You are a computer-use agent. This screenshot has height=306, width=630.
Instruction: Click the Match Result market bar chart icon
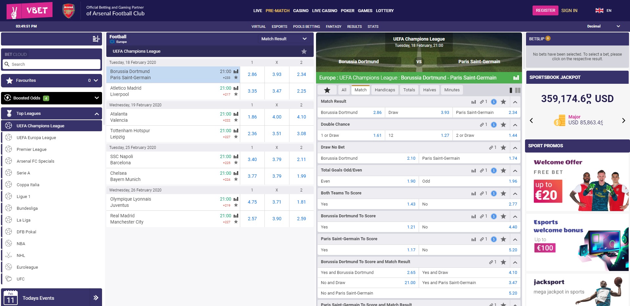pos(473,102)
